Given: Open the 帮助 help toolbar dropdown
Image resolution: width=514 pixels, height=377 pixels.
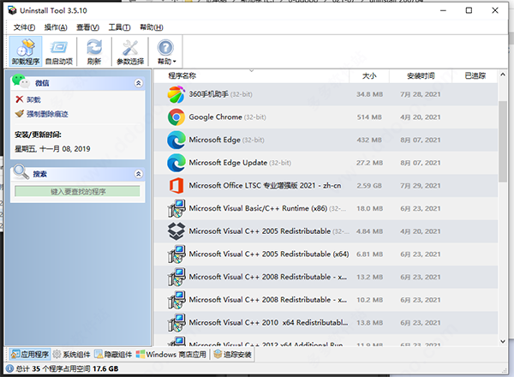Looking at the screenshot, I should pyautogui.click(x=166, y=51).
